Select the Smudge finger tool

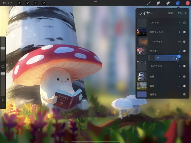pyautogui.click(x=158, y=3)
